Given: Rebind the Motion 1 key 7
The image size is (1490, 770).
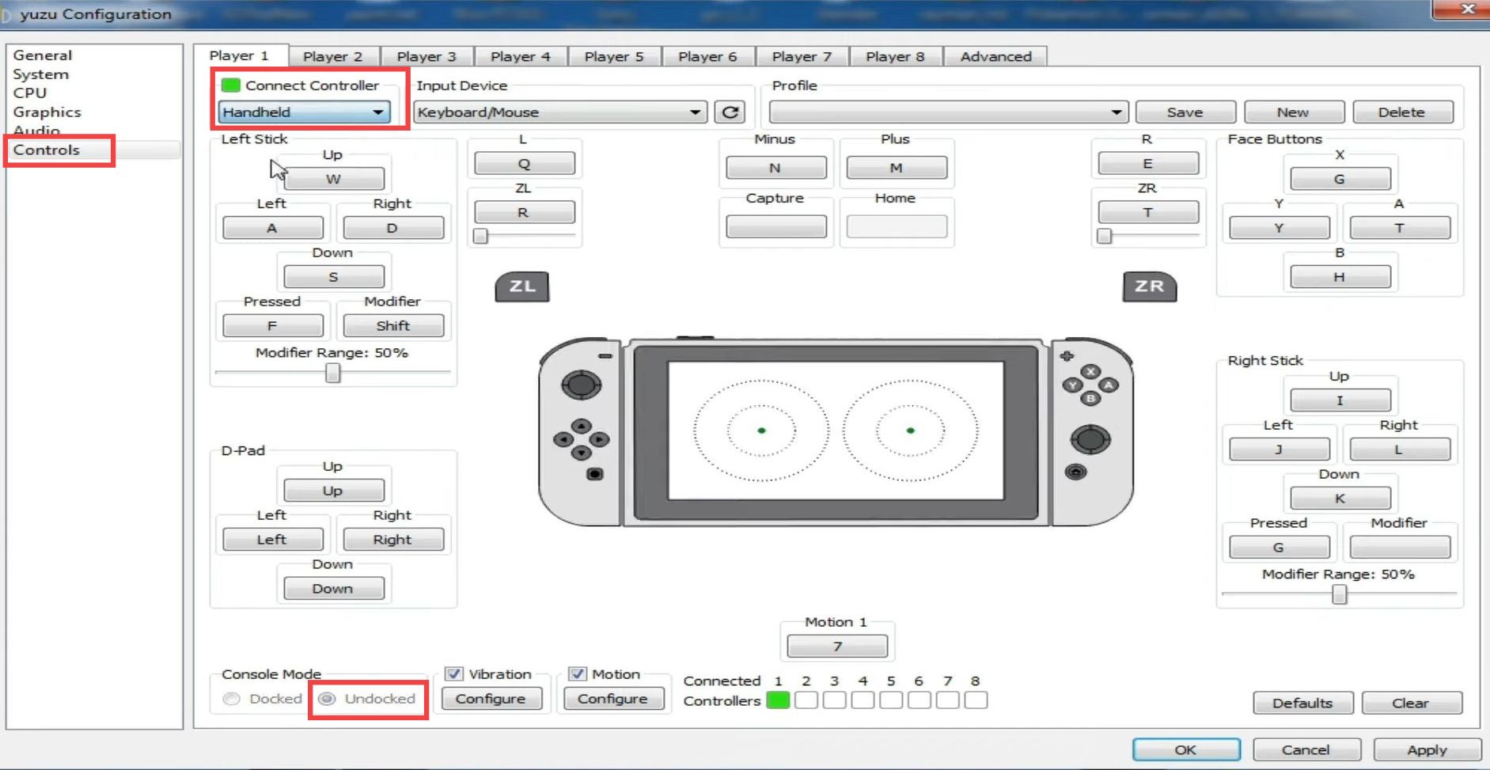Looking at the screenshot, I should (837, 647).
